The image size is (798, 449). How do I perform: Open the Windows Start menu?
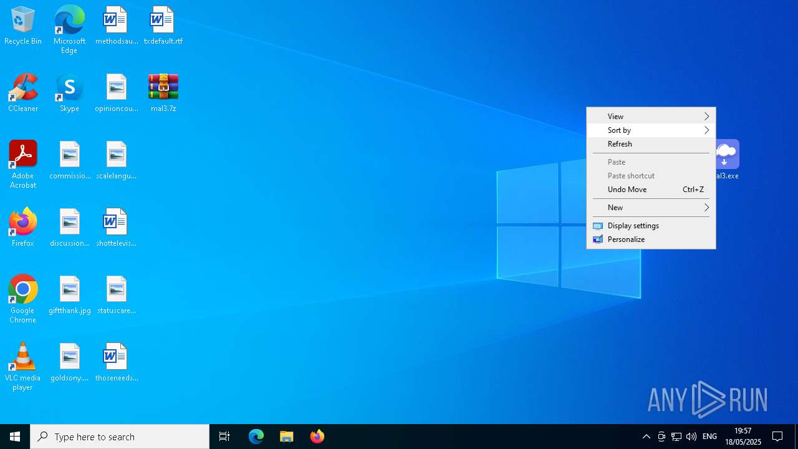[15, 437]
